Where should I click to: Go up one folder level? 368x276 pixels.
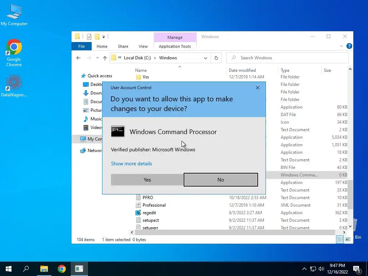coord(105,58)
